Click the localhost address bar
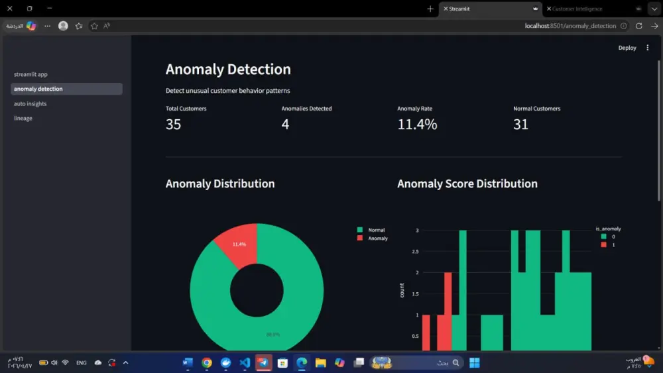The image size is (663, 373). 570,26
